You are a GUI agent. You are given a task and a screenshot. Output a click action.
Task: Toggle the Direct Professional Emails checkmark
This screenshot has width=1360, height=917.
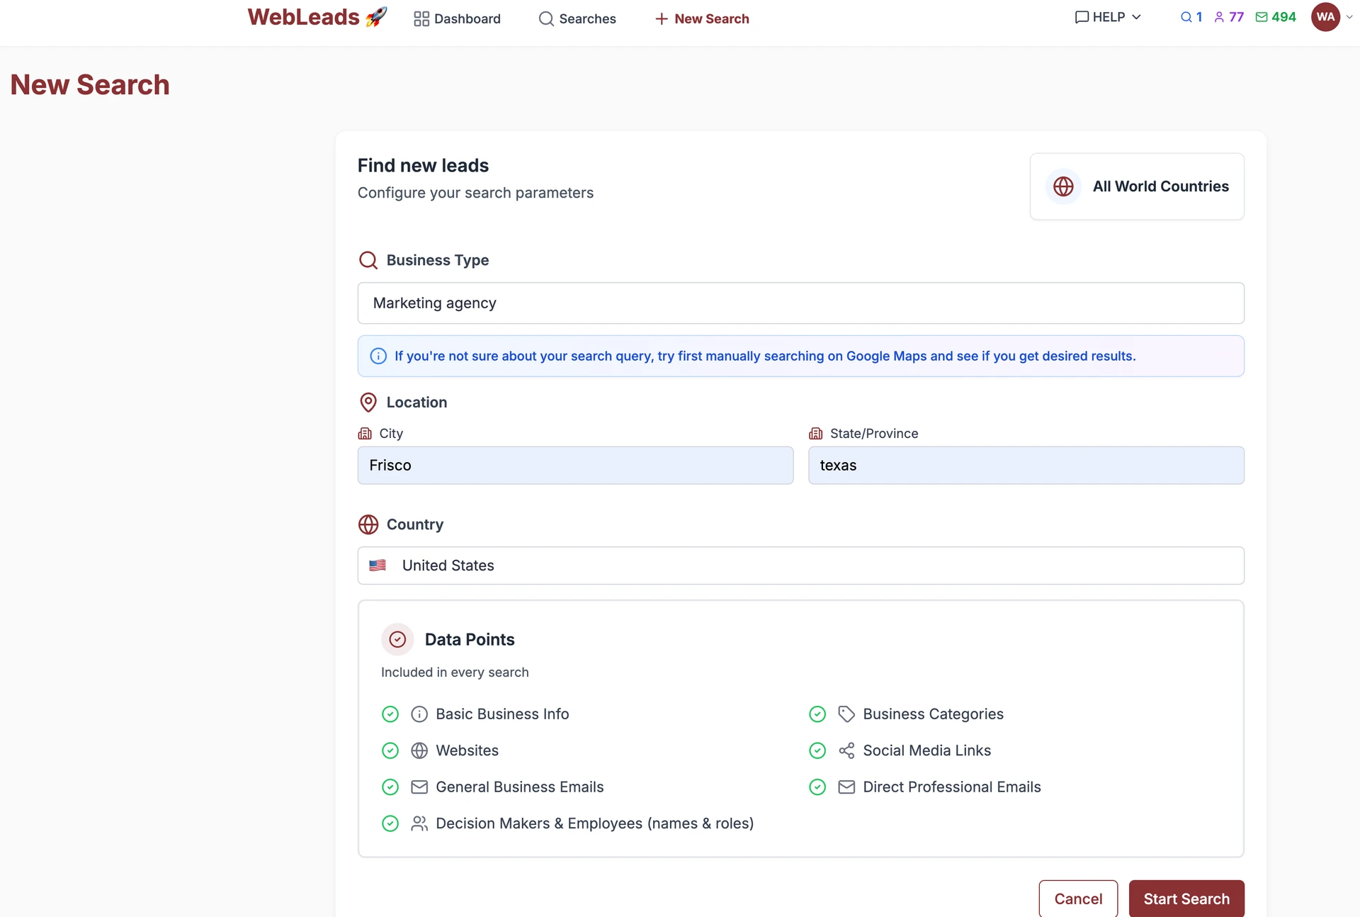click(817, 787)
